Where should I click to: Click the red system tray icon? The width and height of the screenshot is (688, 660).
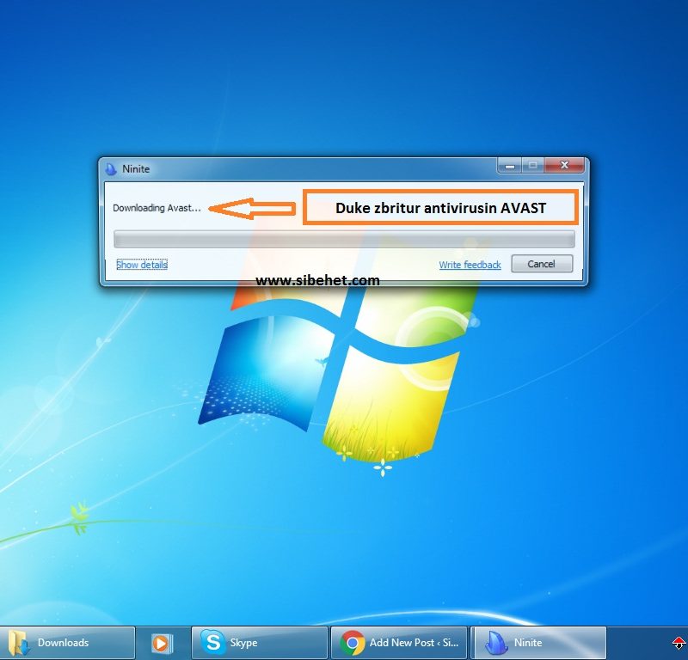679,644
